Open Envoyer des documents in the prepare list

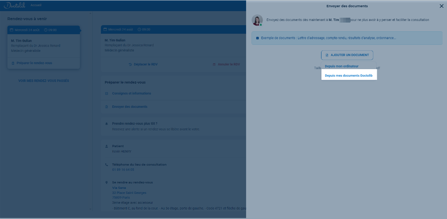pos(130,107)
